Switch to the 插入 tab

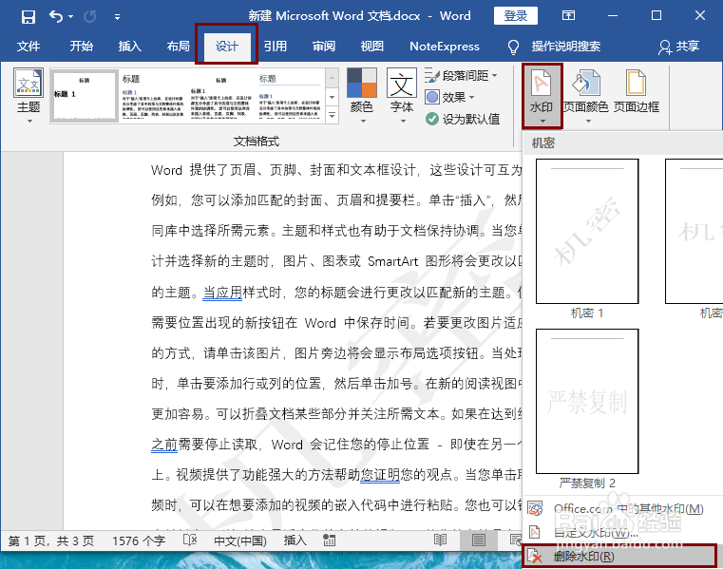(129, 47)
